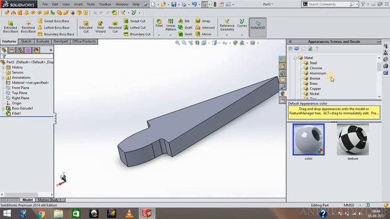Pick the color appearance thumbnail
The height and width of the screenshot is (219, 390).
(308, 139)
